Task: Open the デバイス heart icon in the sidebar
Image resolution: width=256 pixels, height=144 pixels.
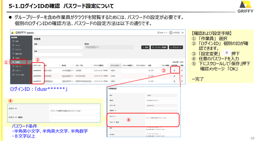Action: 13,49
